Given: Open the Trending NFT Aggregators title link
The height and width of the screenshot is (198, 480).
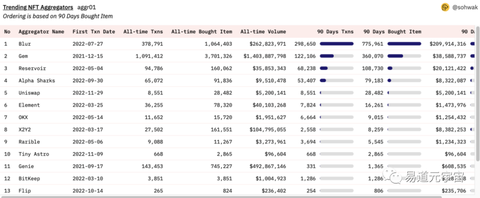Looking at the screenshot, I should (x=38, y=8).
